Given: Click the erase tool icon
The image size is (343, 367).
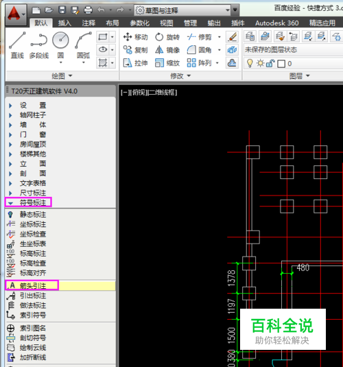Looking at the screenshot, I should 233,37.
